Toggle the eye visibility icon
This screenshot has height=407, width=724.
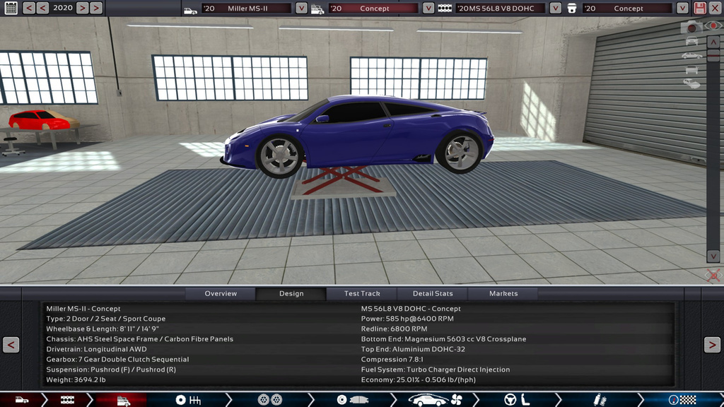[x=713, y=26]
